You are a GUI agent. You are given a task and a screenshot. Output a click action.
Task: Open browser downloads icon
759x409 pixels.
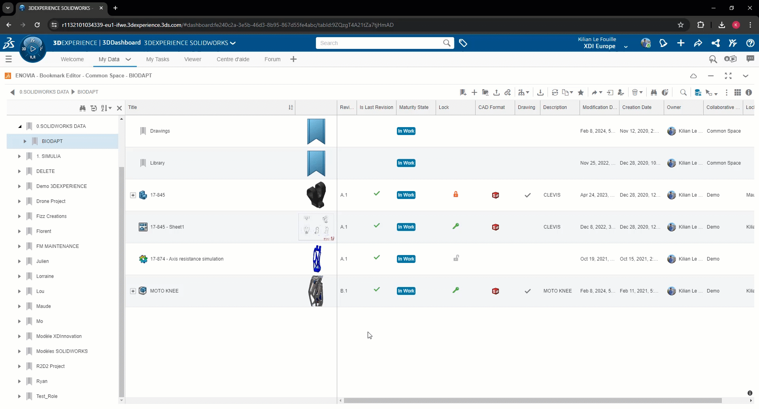tap(722, 25)
